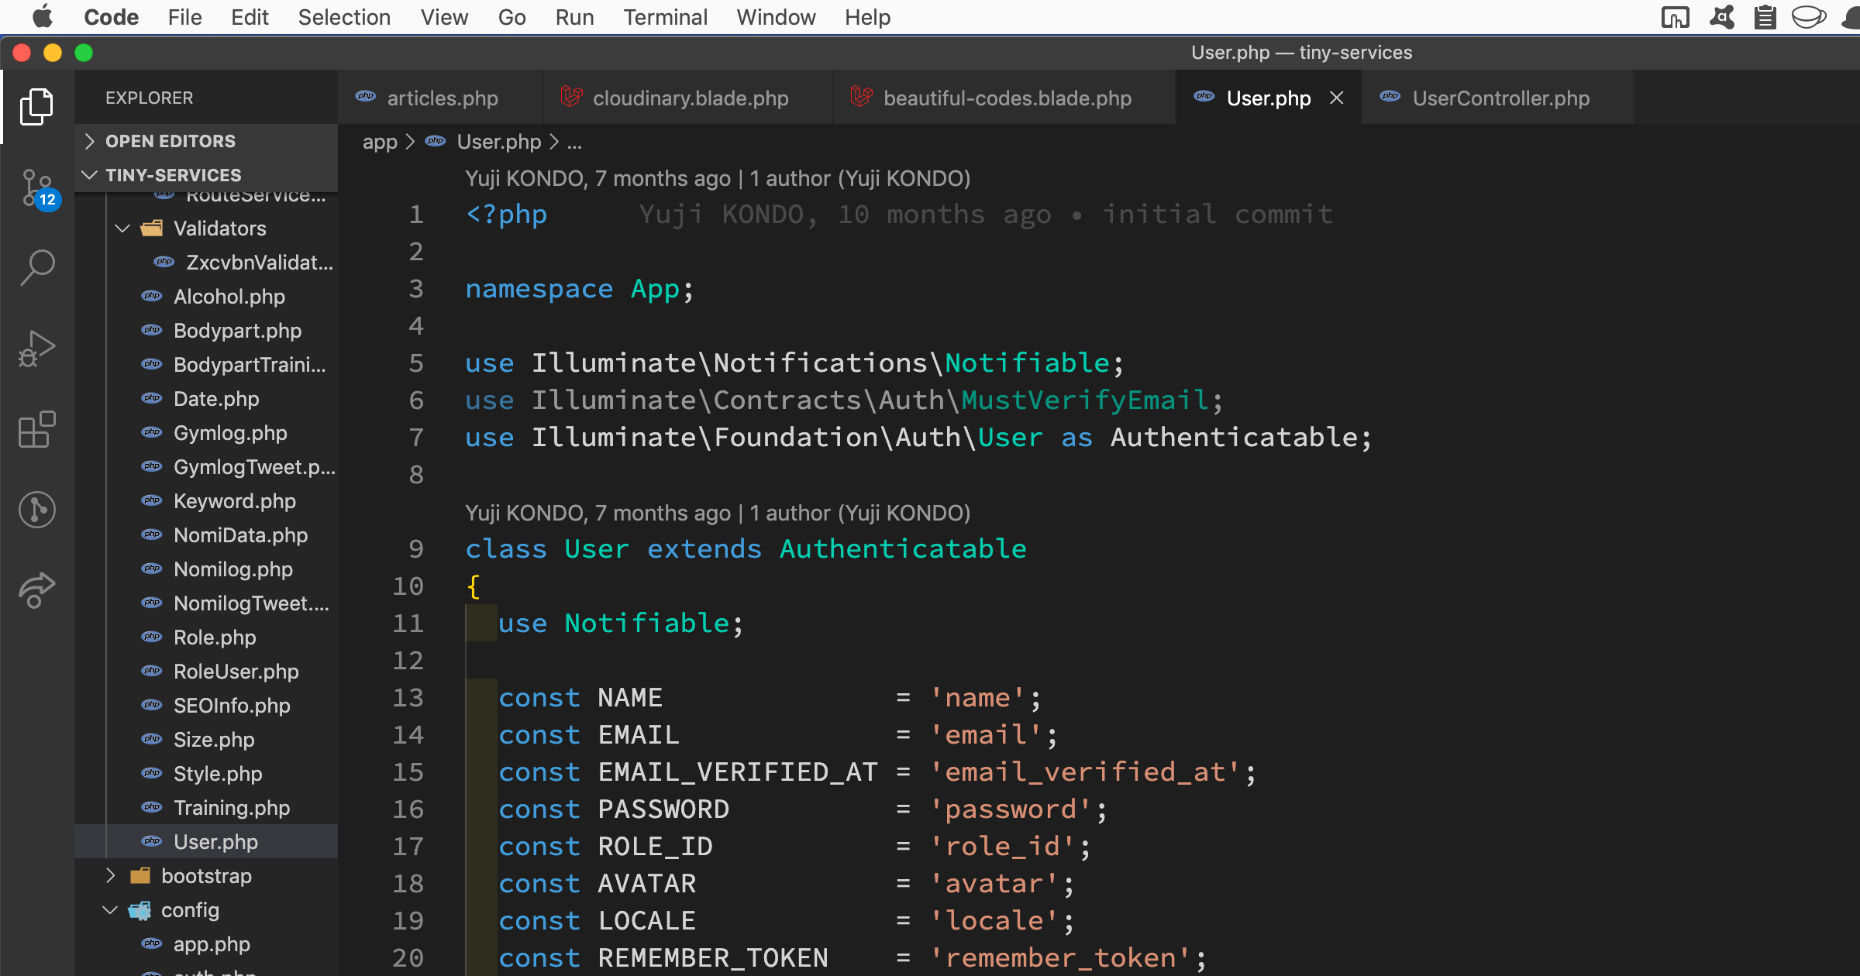This screenshot has width=1860, height=976.
Task: Click the app breadcrumb segment
Action: point(379,142)
